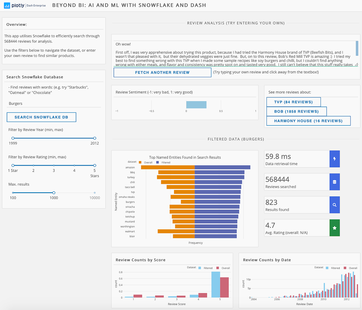Click the review textbox scrollbar
This screenshot has width=362, height=310.
click(x=357, y=48)
